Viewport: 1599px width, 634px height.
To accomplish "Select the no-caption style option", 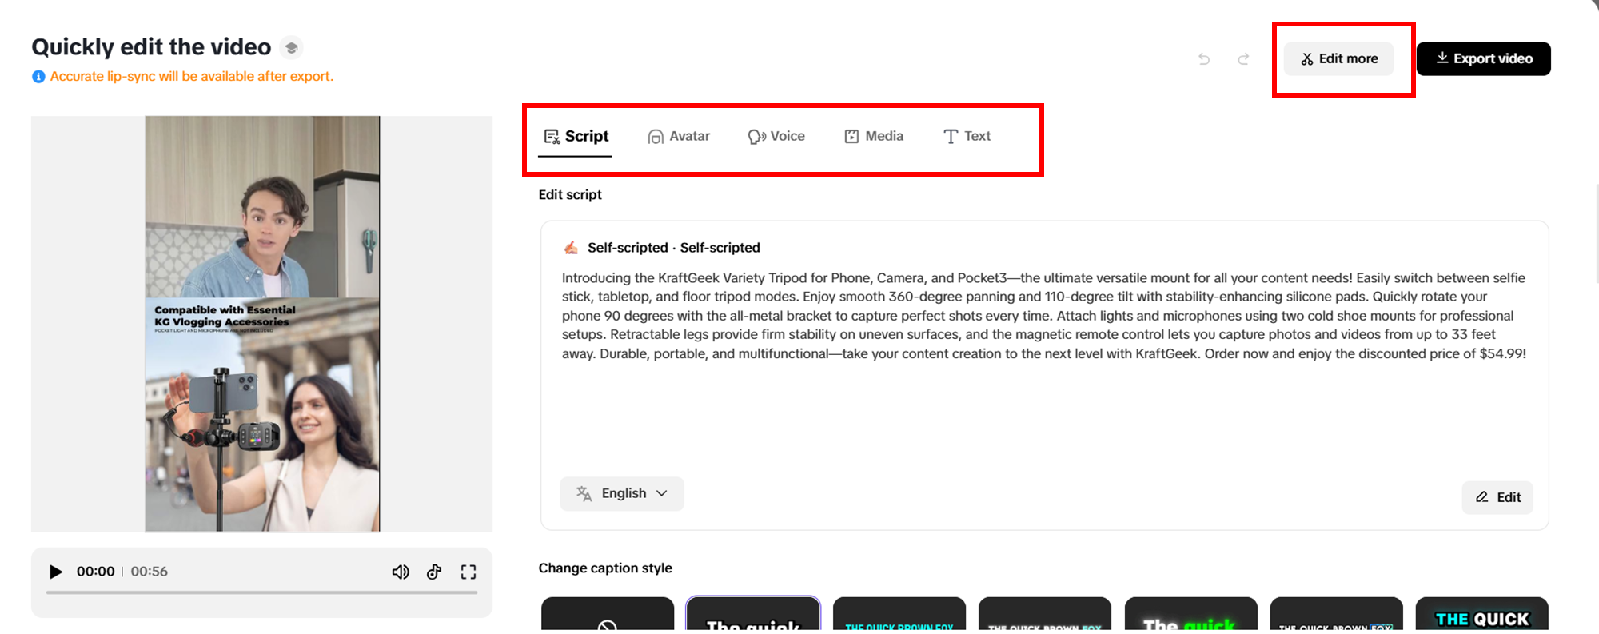I will [x=608, y=617].
